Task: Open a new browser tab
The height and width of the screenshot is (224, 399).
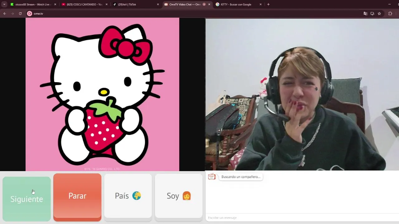Action: pos(268,4)
